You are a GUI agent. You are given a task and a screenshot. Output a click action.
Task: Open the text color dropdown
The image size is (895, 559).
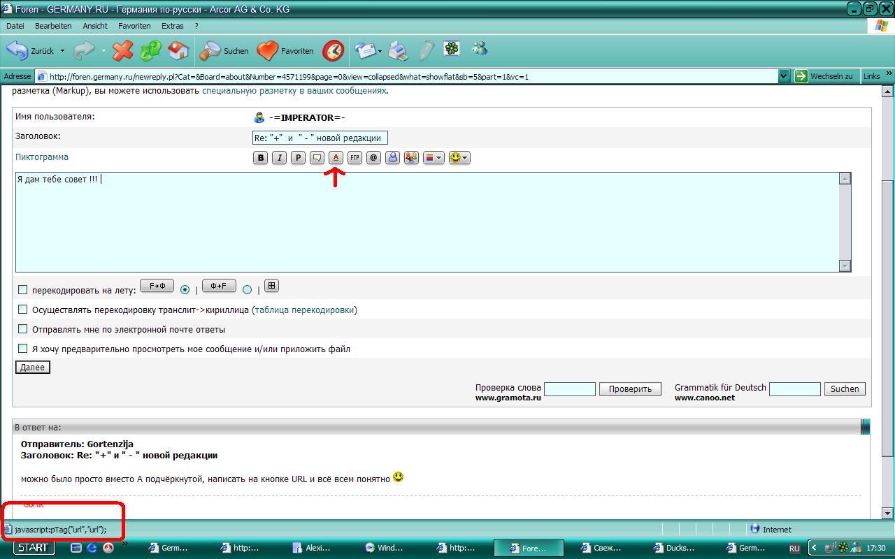(x=434, y=158)
